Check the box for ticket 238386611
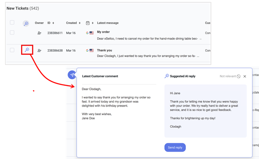The image size is (259, 159). (x=12, y=33)
